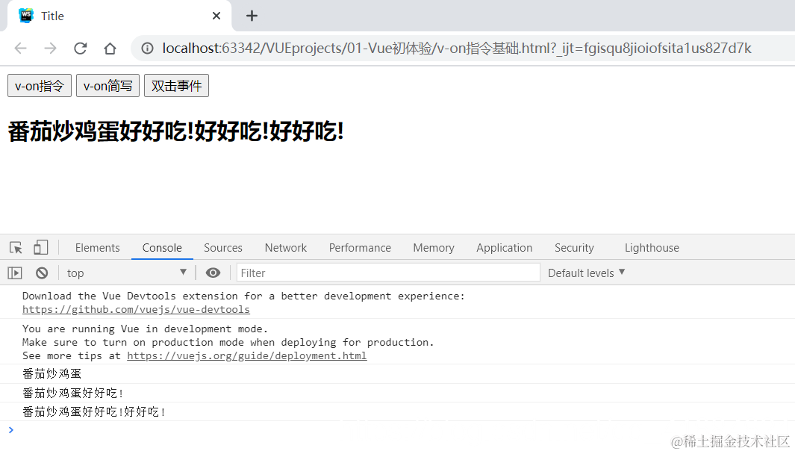795x454 pixels.
Task: Click the 双击事件 button
Action: click(176, 86)
